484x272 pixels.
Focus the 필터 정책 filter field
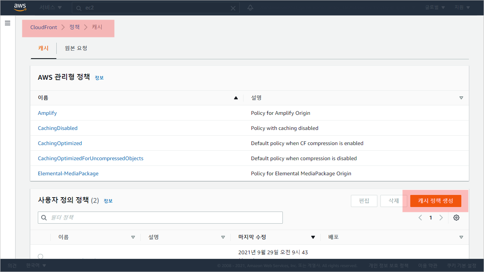point(160,218)
